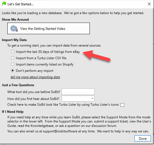Click the red arrow annotation graphic
Screen dimensions: 154x145
click(97, 56)
